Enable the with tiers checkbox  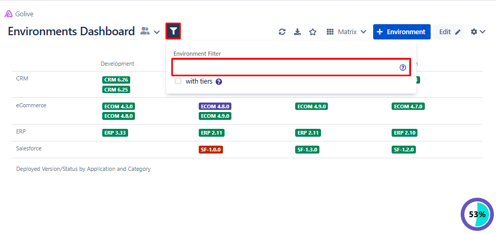click(178, 82)
